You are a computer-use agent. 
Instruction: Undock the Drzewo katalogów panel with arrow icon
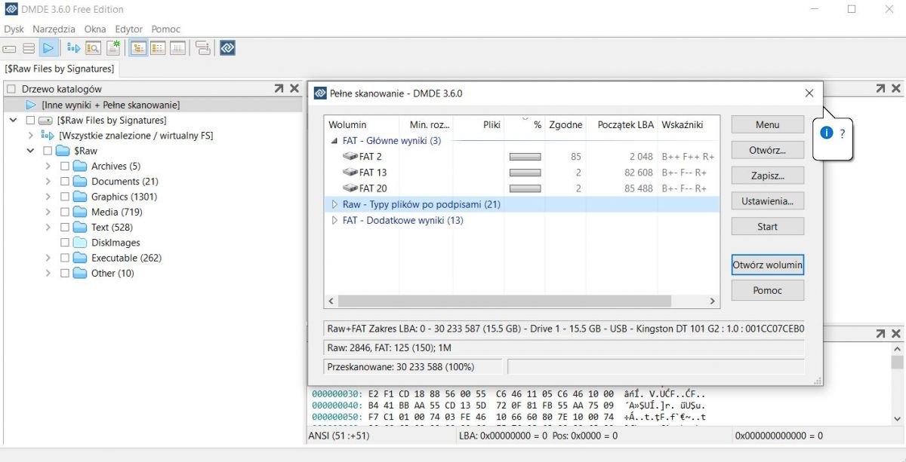coord(279,88)
